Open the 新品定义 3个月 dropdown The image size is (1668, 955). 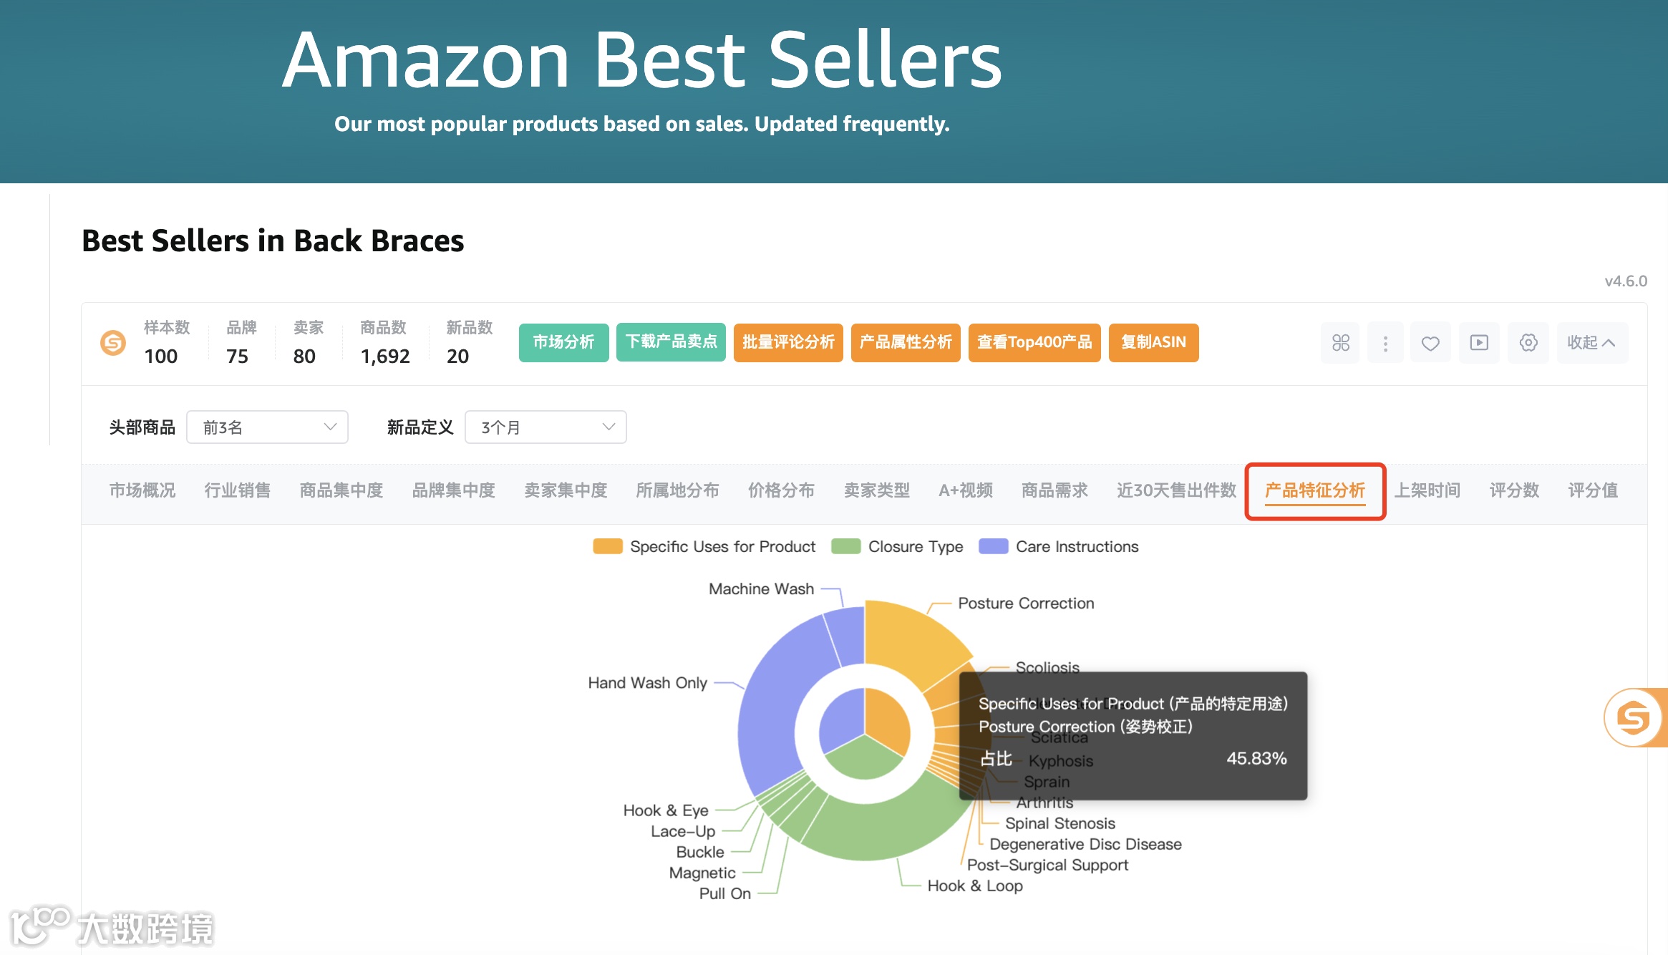pyautogui.click(x=546, y=427)
